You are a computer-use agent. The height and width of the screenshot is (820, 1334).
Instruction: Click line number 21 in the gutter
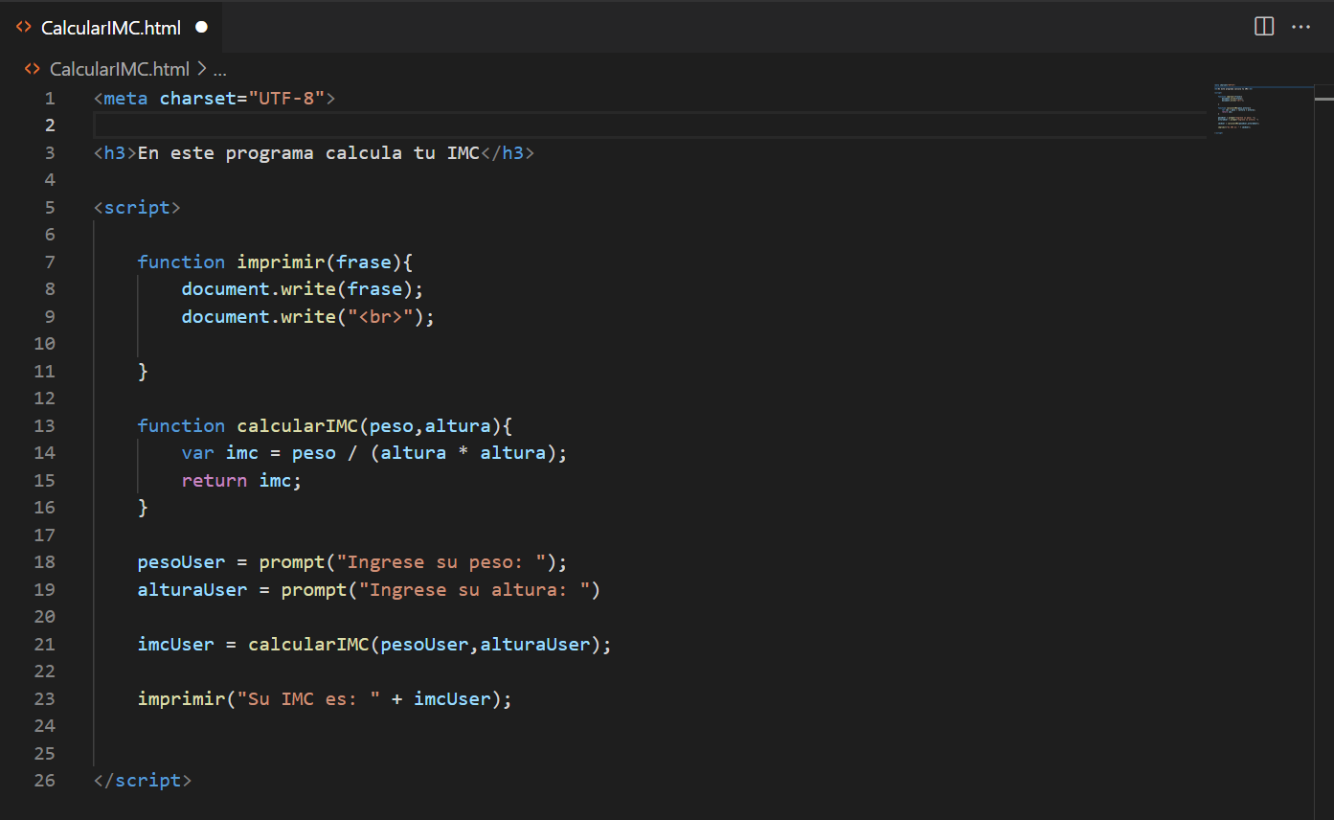[44, 644]
